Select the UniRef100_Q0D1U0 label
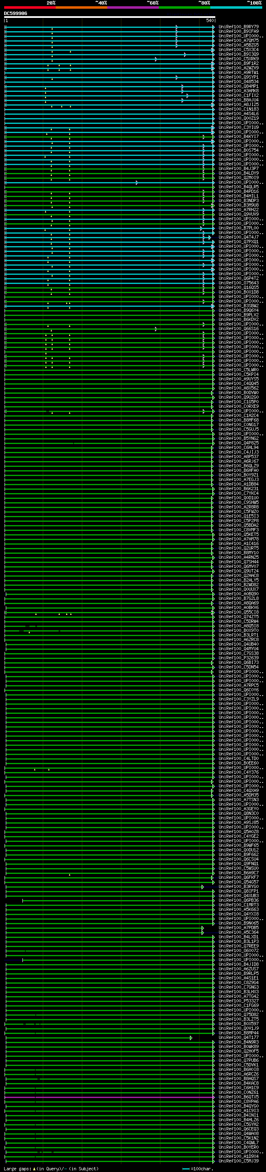 tap(239, 498)
